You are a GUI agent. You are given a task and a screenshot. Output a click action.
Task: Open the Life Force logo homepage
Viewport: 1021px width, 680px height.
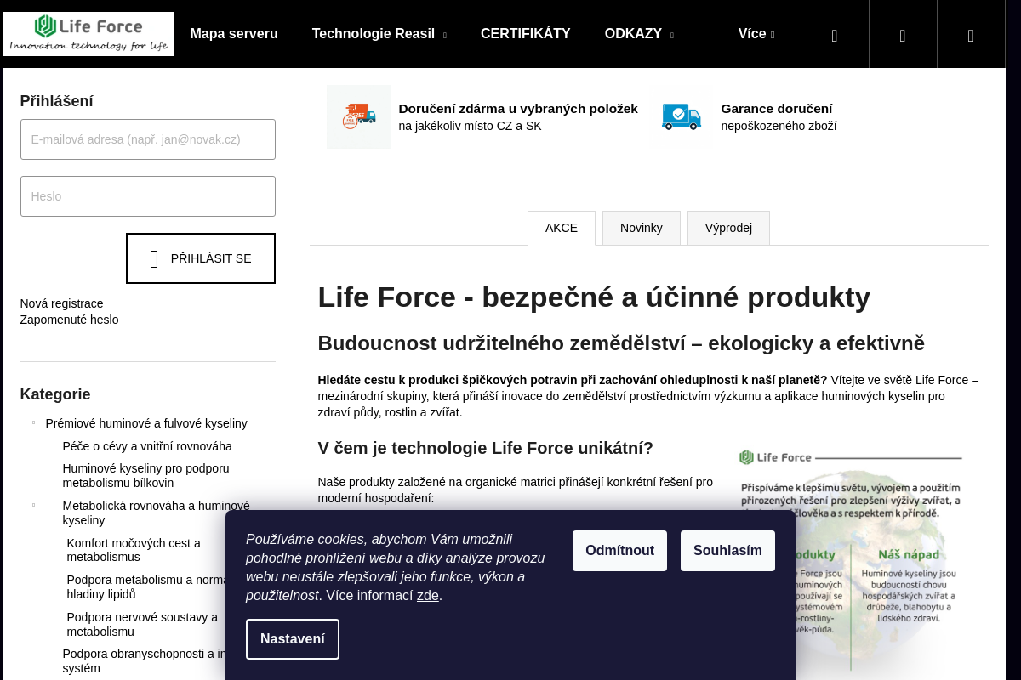pos(88,34)
